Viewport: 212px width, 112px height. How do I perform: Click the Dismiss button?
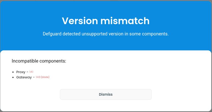[x=106, y=94]
